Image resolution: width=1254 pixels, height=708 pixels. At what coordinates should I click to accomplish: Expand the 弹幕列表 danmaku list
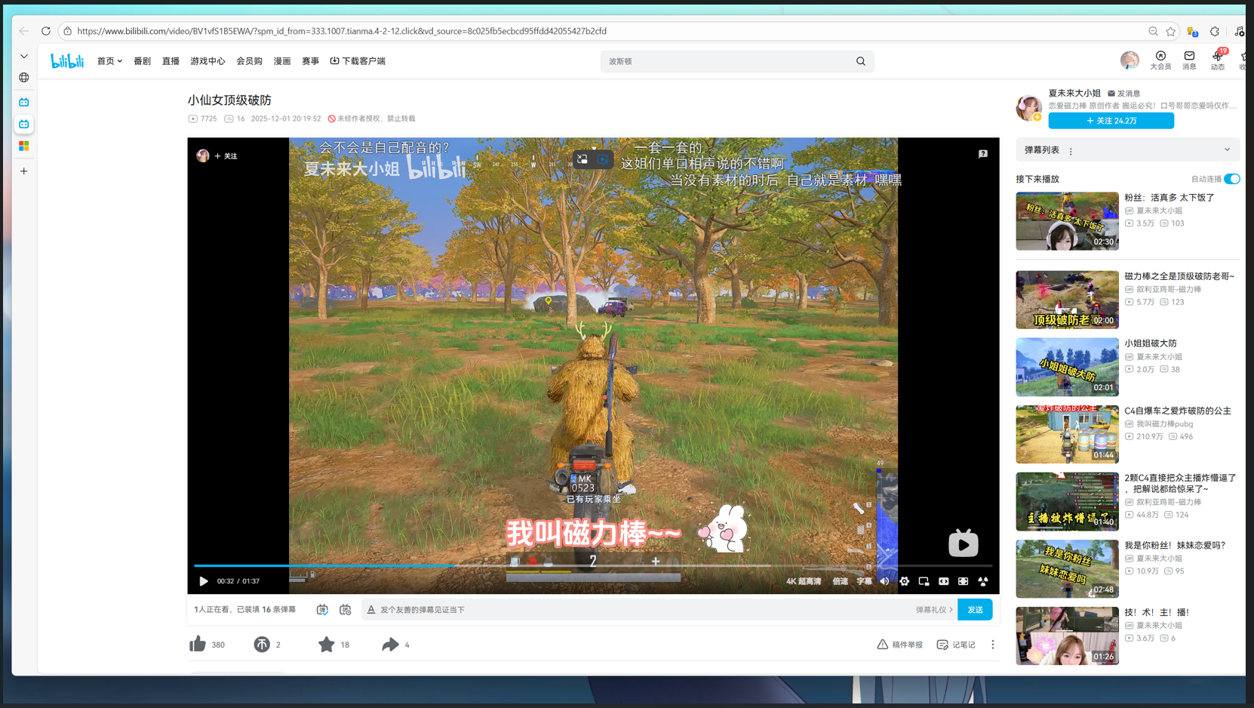(1228, 149)
